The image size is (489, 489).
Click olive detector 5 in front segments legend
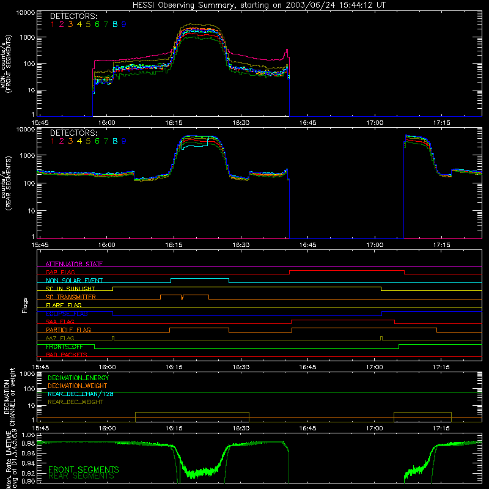[x=88, y=24]
